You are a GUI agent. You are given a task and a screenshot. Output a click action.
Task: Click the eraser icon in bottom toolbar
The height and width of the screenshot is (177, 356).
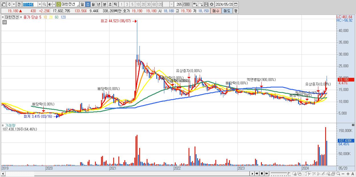[328, 174]
